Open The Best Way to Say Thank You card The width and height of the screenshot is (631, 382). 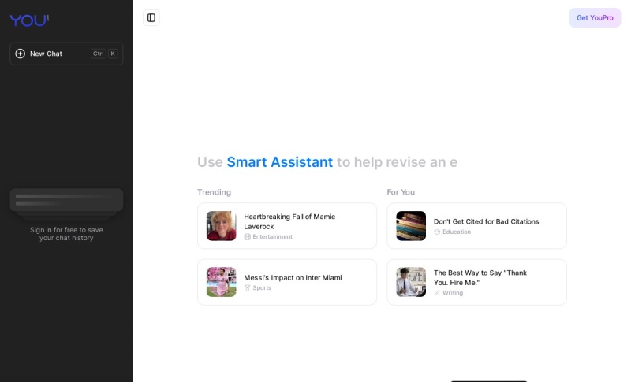tap(477, 282)
